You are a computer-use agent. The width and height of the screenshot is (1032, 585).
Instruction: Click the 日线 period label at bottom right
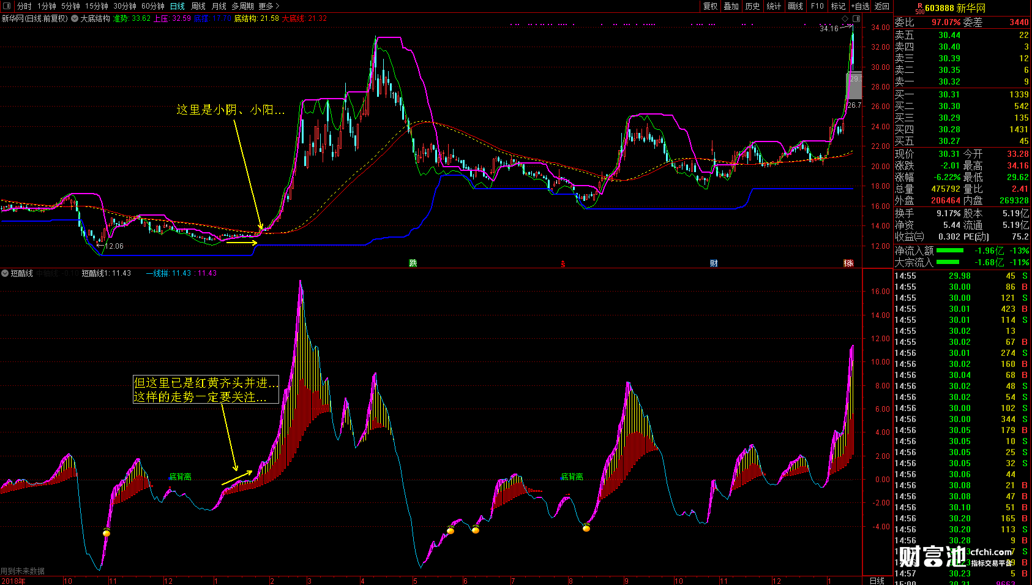coord(877,581)
